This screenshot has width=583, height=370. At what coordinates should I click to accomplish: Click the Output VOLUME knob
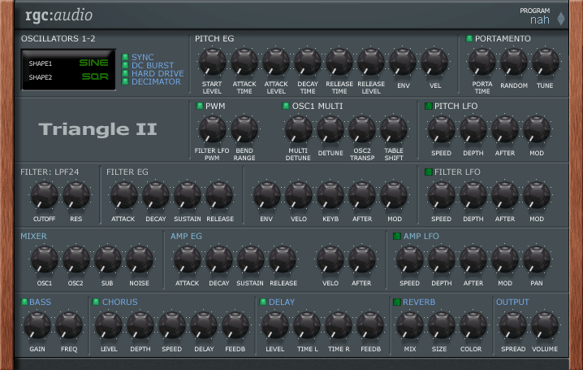pos(545,325)
